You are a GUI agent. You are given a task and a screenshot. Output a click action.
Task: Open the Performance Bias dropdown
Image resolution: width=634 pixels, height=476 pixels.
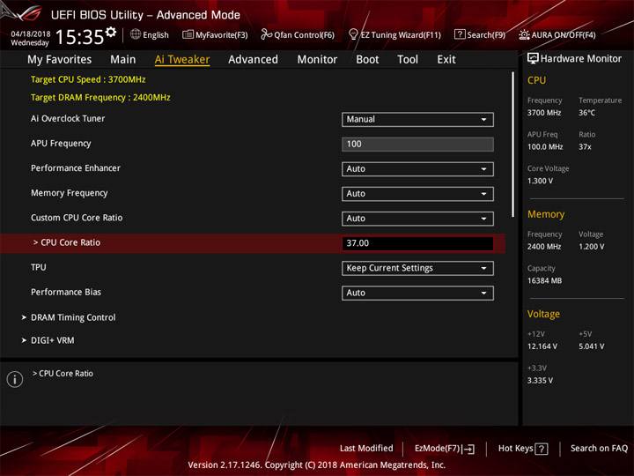pos(417,293)
